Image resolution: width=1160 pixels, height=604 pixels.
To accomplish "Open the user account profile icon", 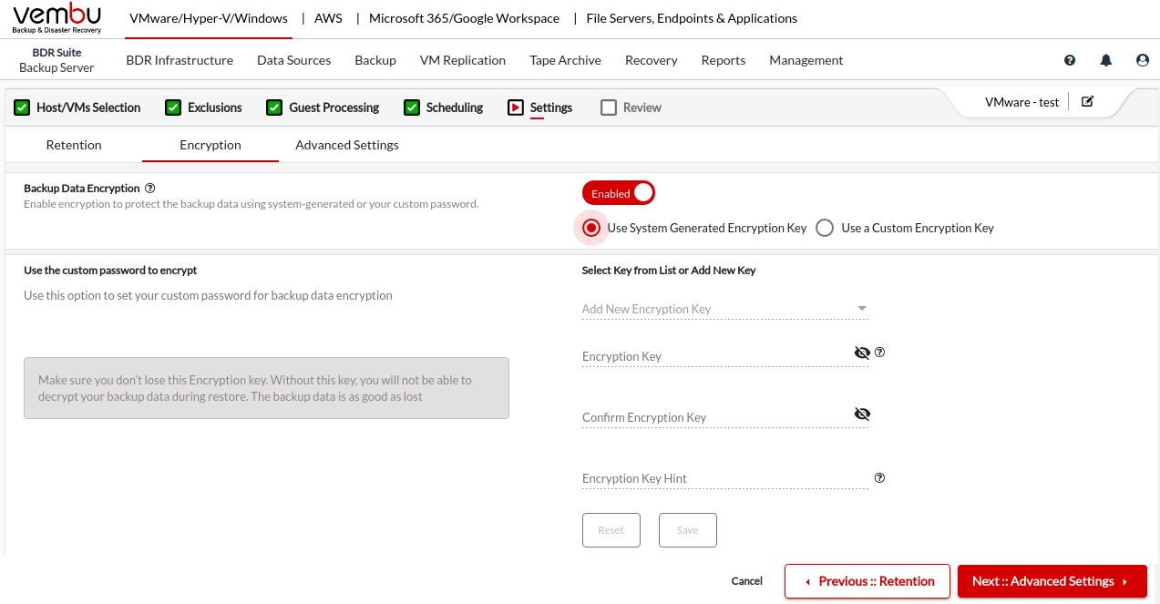I will [x=1143, y=60].
